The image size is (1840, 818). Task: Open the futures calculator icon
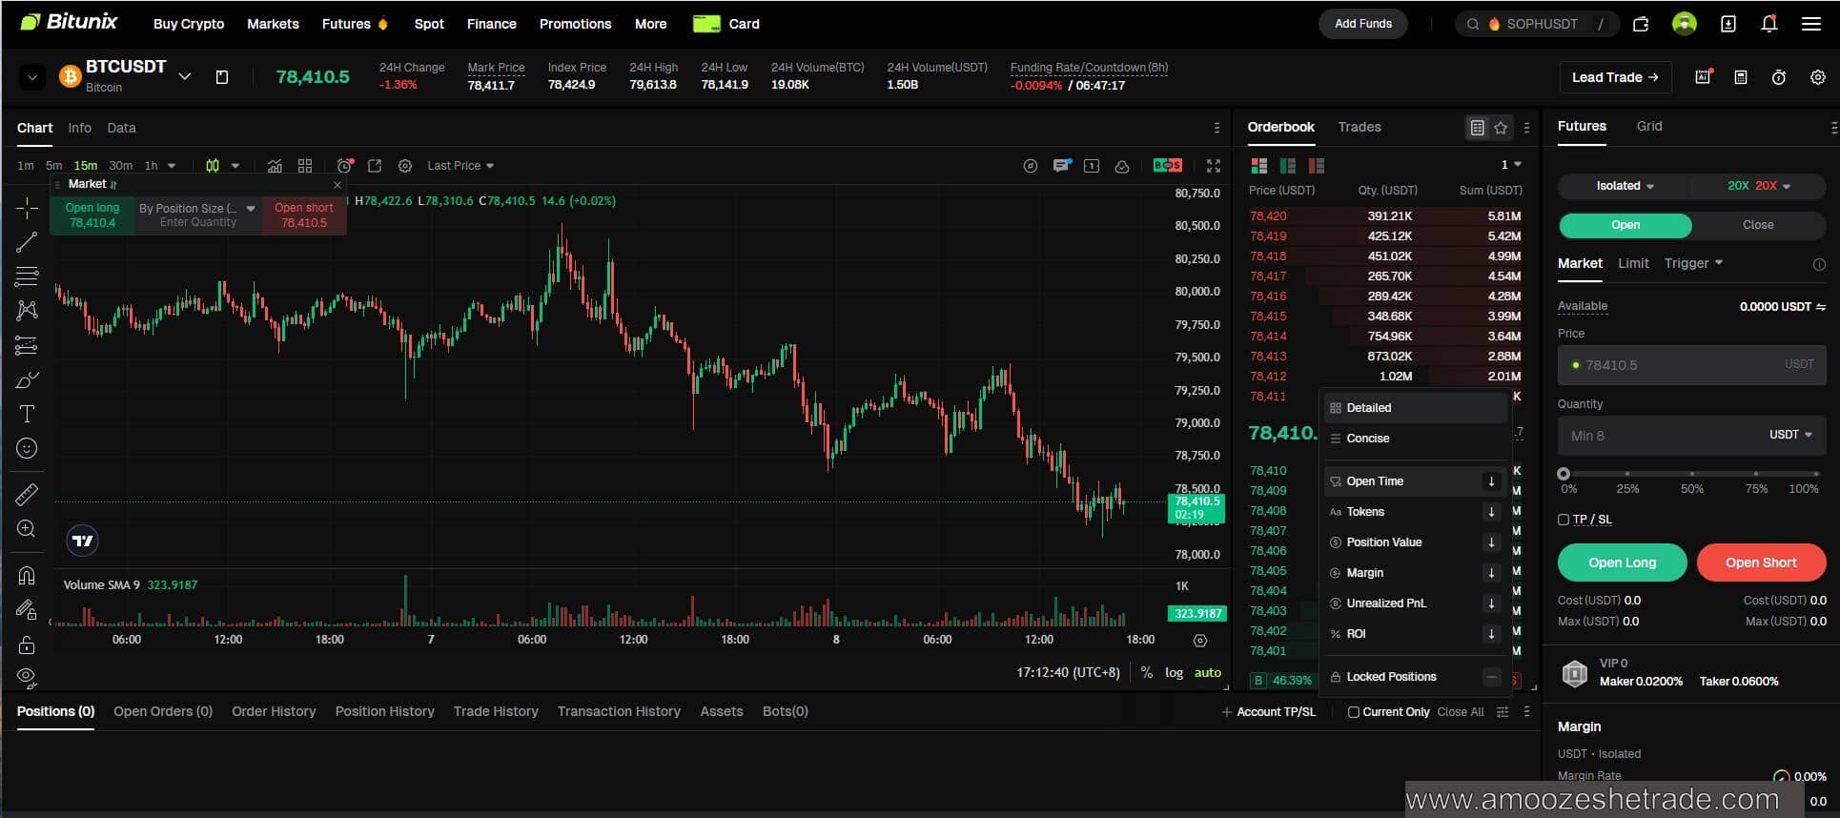tap(1741, 77)
